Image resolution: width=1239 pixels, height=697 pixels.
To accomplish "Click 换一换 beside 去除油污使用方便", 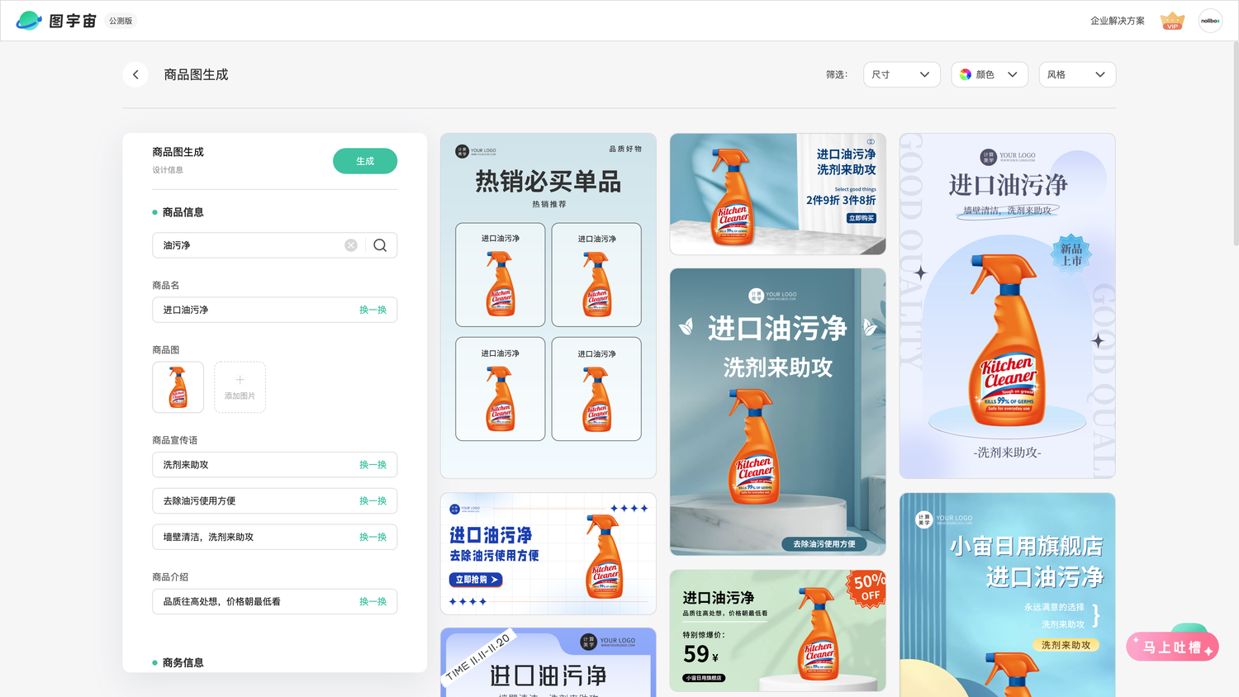I will 373,501.
